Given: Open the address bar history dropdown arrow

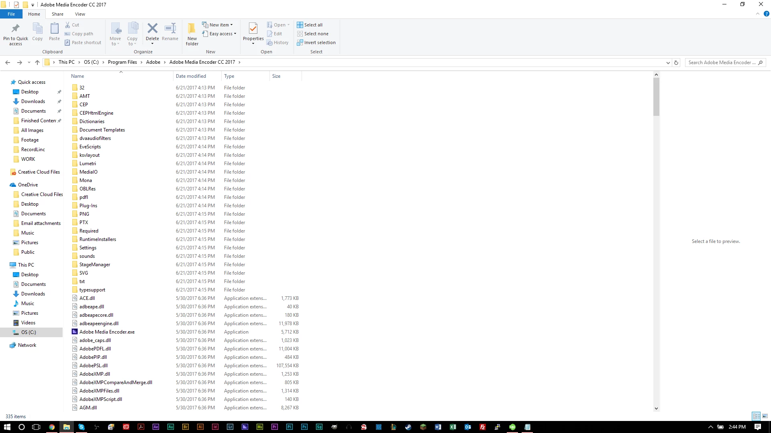Looking at the screenshot, I should coord(668,63).
